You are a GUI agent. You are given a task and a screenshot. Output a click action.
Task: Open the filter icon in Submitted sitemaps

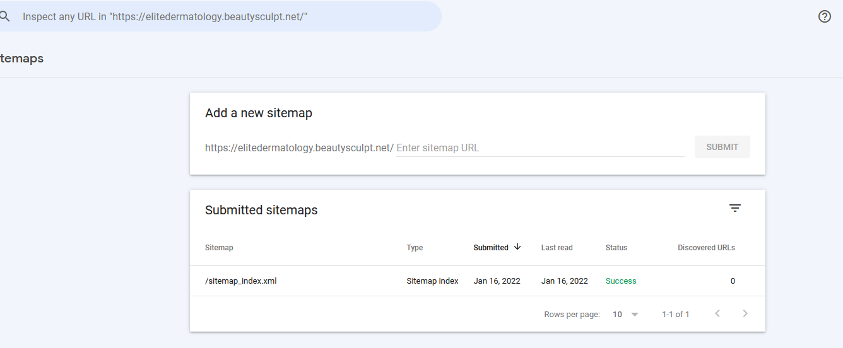click(x=735, y=208)
